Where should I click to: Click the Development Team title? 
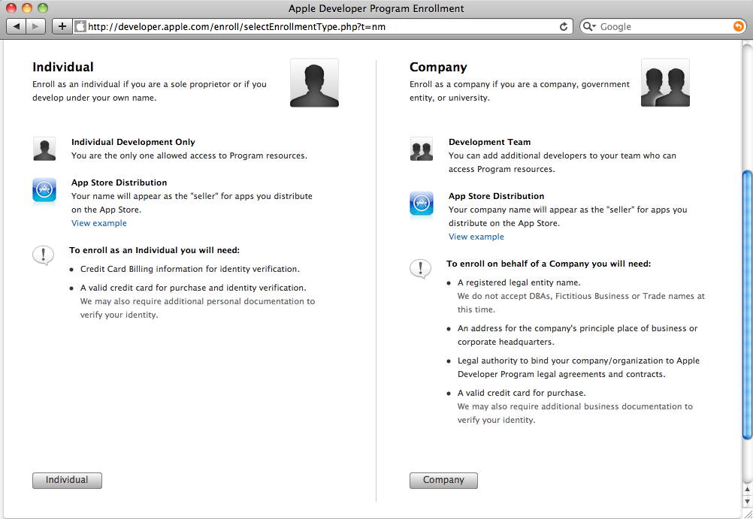click(489, 142)
